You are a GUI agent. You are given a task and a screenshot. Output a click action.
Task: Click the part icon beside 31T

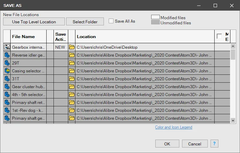(7, 79)
